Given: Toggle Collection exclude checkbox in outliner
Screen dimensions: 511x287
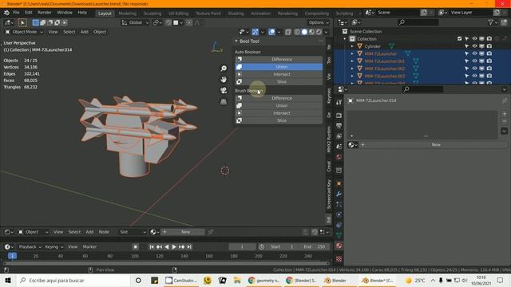Looking at the screenshot, I should [460, 39].
